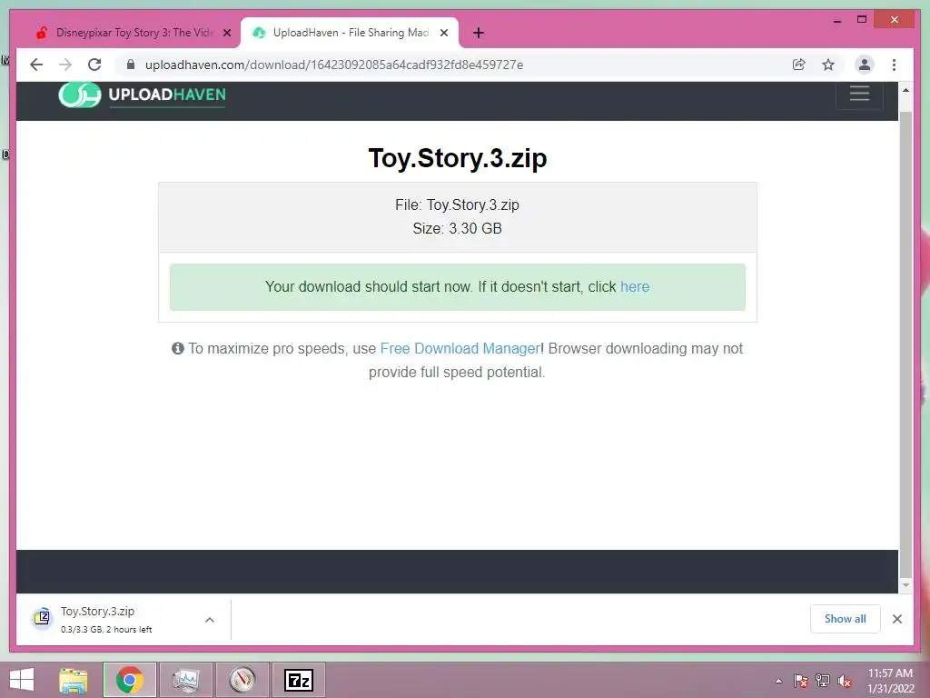
Task: Bookmark this page with star icon
Action: point(828,65)
